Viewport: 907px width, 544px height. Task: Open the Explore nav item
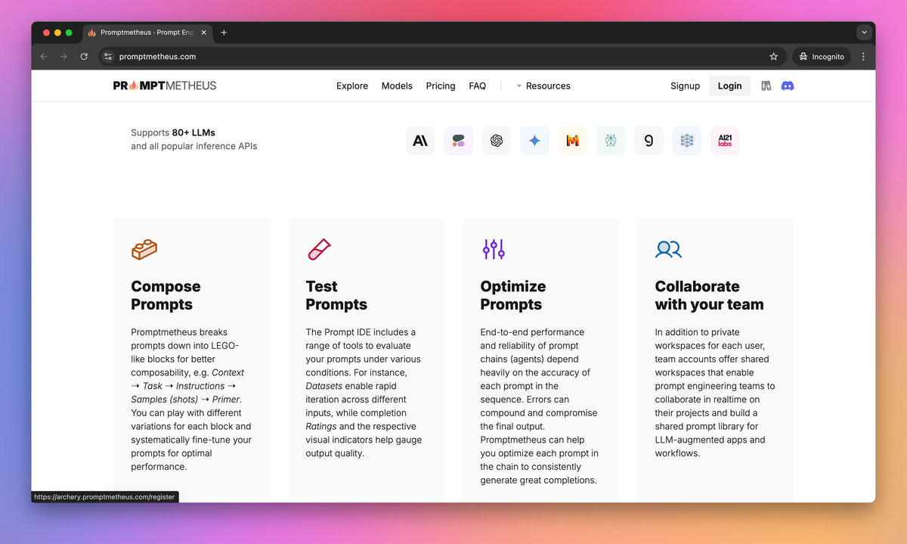pos(352,85)
